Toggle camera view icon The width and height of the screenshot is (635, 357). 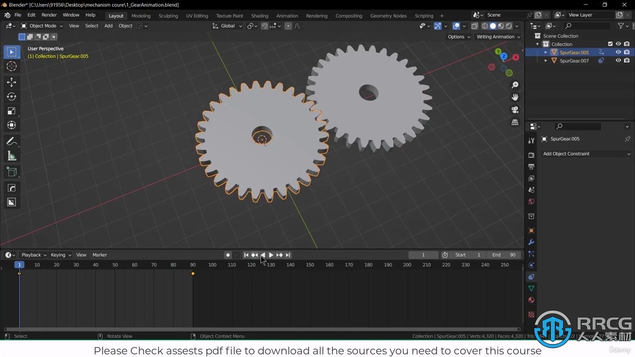pyautogui.click(x=515, y=110)
